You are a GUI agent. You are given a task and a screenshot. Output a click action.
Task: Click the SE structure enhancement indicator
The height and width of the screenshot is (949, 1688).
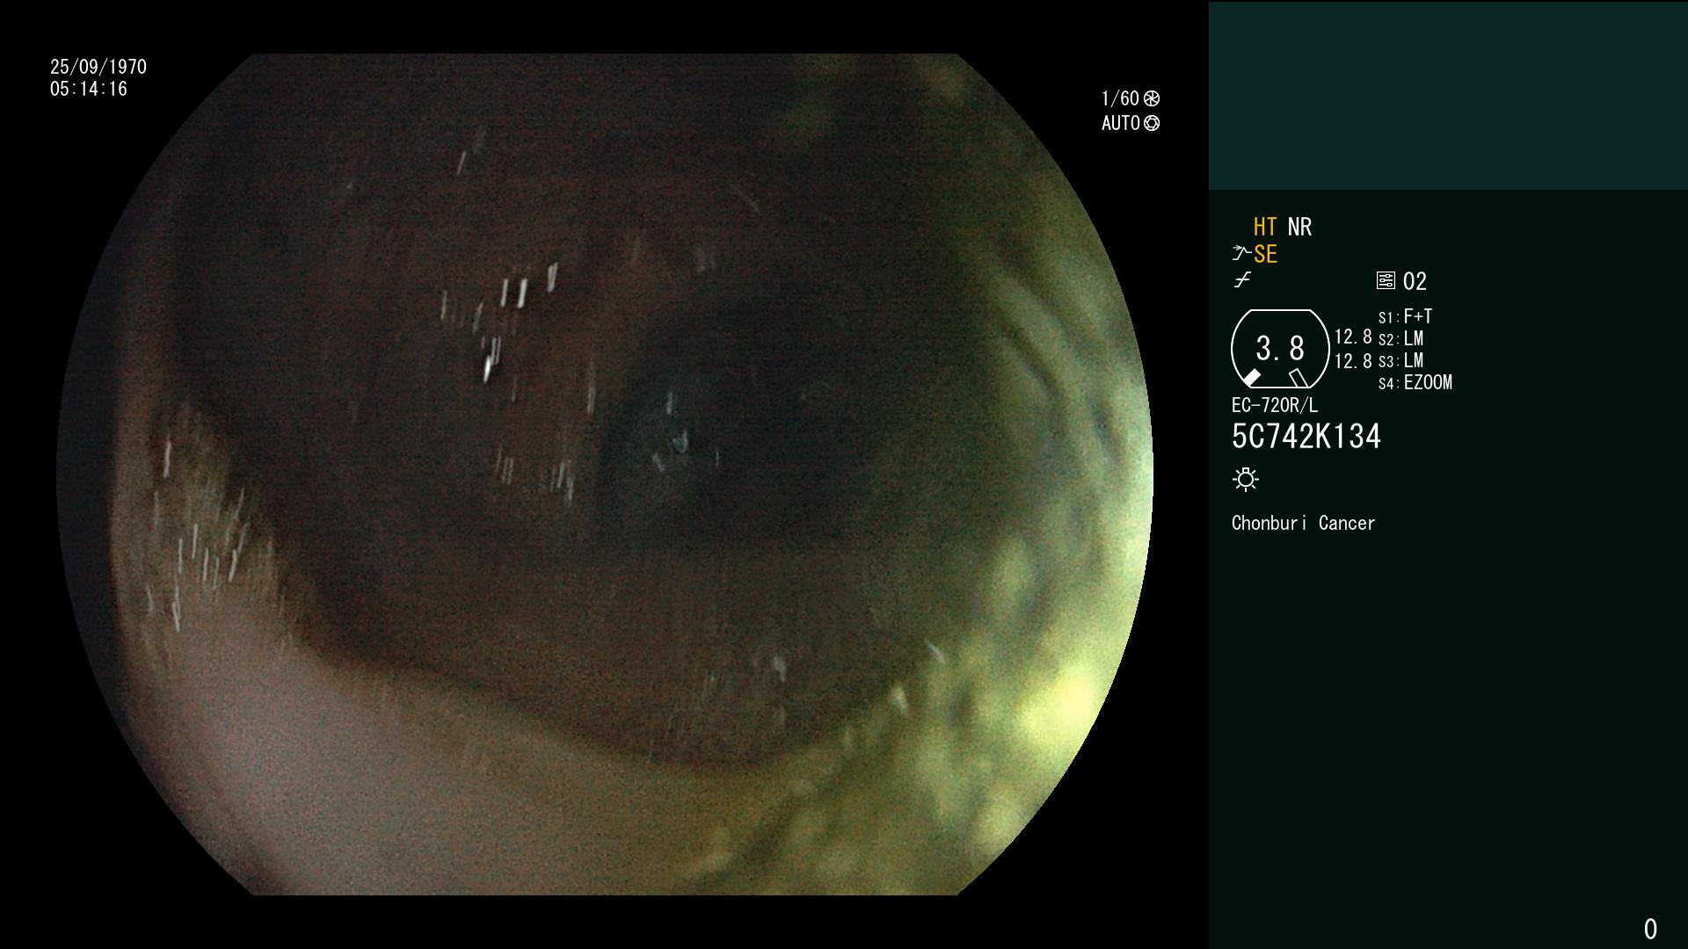pyautogui.click(x=1265, y=255)
